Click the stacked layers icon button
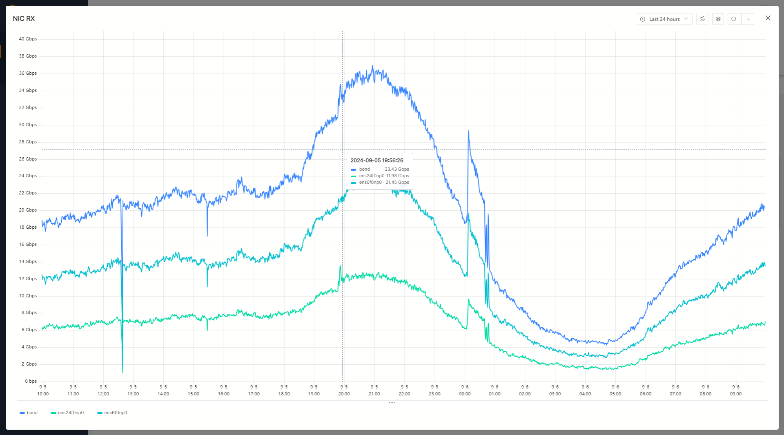Screen dimensions: 784x435 click(x=718, y=19)
